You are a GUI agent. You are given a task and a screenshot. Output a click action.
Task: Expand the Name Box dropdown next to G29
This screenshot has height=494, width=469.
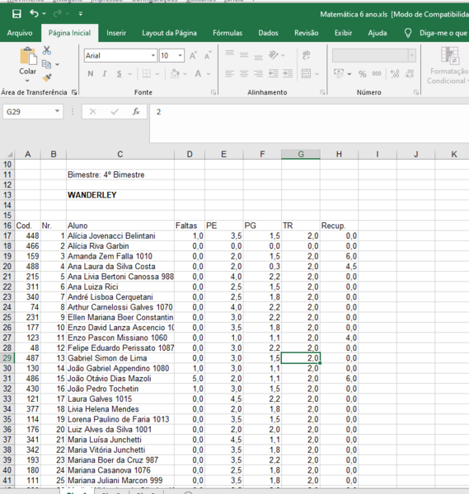(x=57, y=111)
